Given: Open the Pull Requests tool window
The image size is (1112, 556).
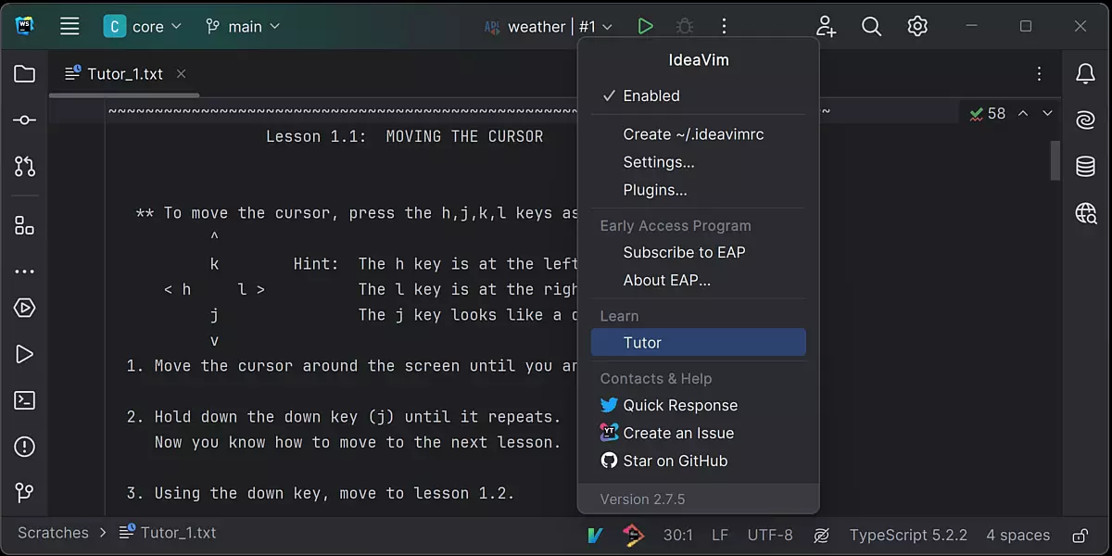Looking at the screenshot, I should pyautogui.click(x=25, y=167).
